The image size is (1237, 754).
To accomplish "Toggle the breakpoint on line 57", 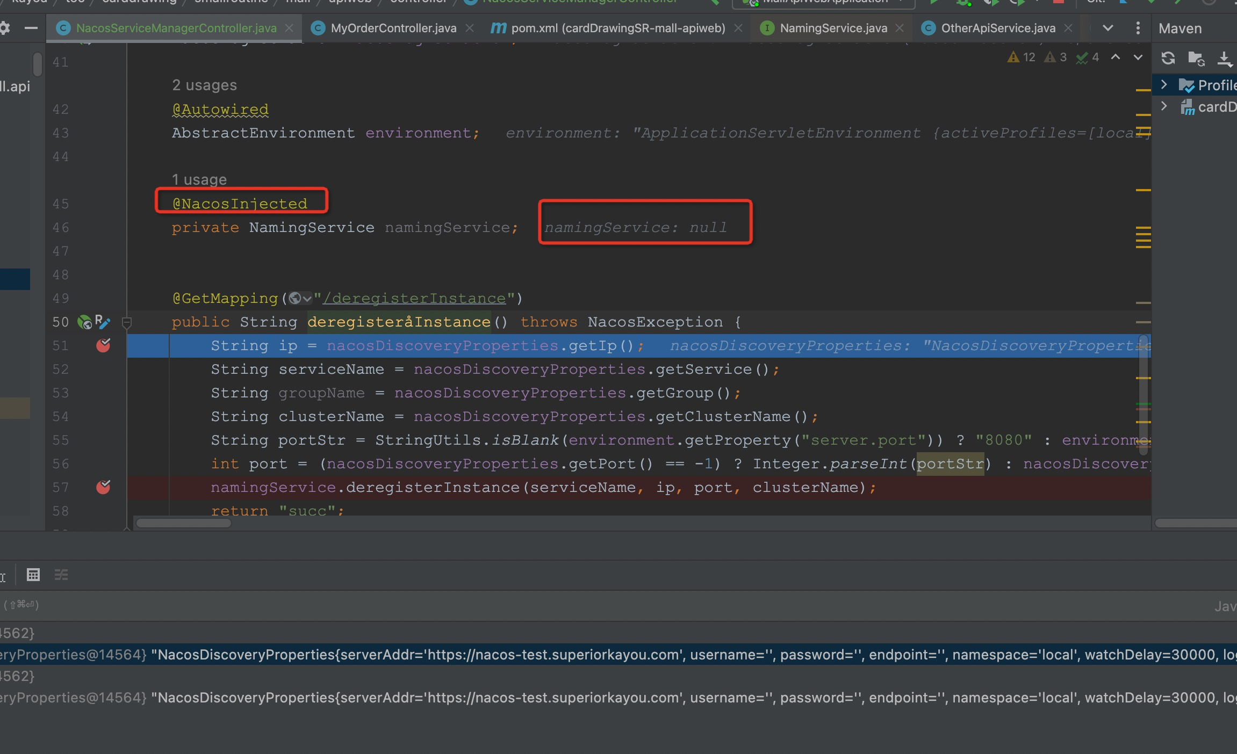I will (x=103, y=487).
